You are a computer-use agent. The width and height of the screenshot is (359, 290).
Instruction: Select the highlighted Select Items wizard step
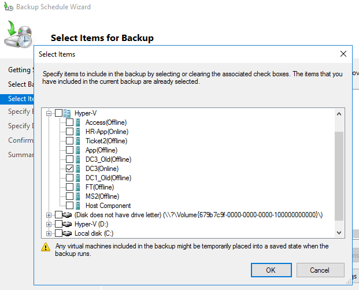[x=17, y=99]
